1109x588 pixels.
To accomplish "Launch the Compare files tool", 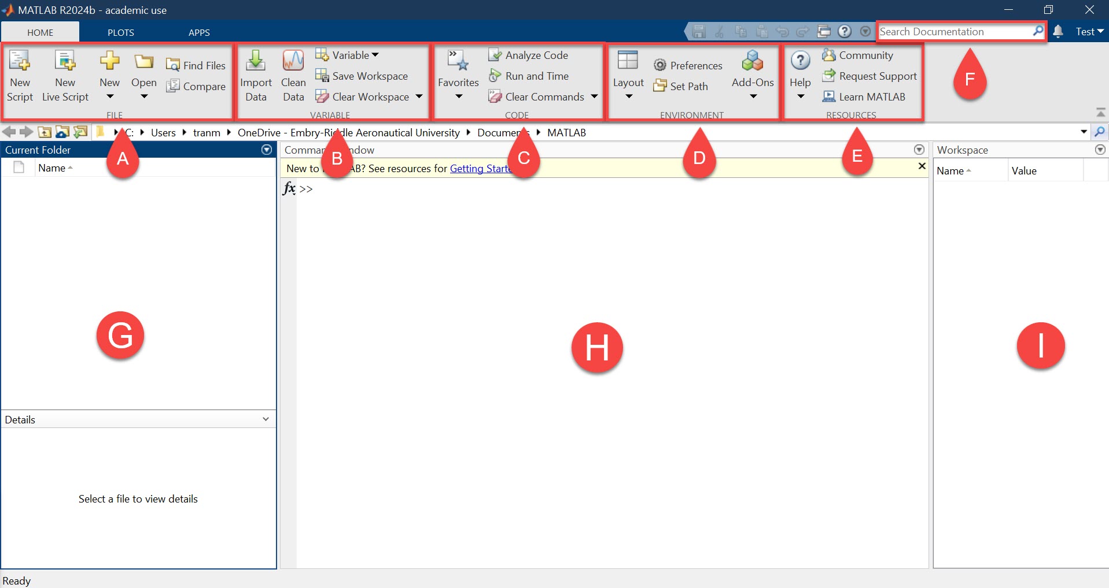I will tap(196, 86).
